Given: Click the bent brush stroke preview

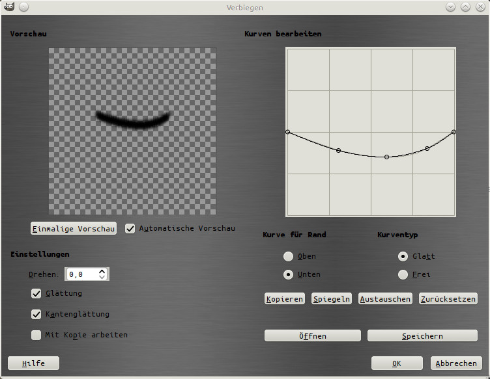Looking at the screenshot, I should tap(133, 120).
